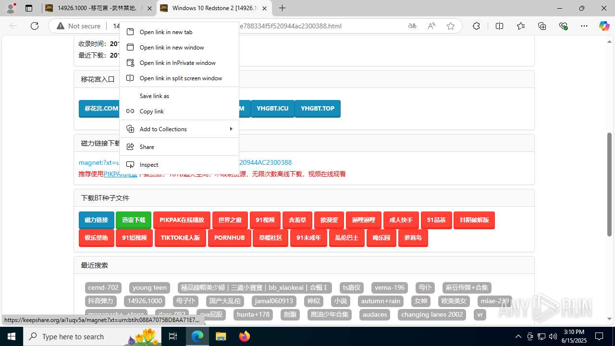615x346 pixels.
Task: Click the page vertical scrollbar thumb
Action: [x=609, y=184]
